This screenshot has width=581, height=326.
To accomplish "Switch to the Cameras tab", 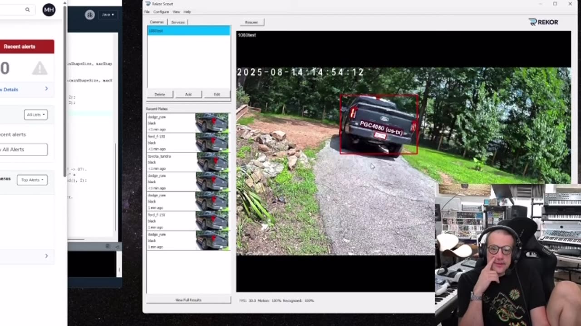I will click(157, 22).
